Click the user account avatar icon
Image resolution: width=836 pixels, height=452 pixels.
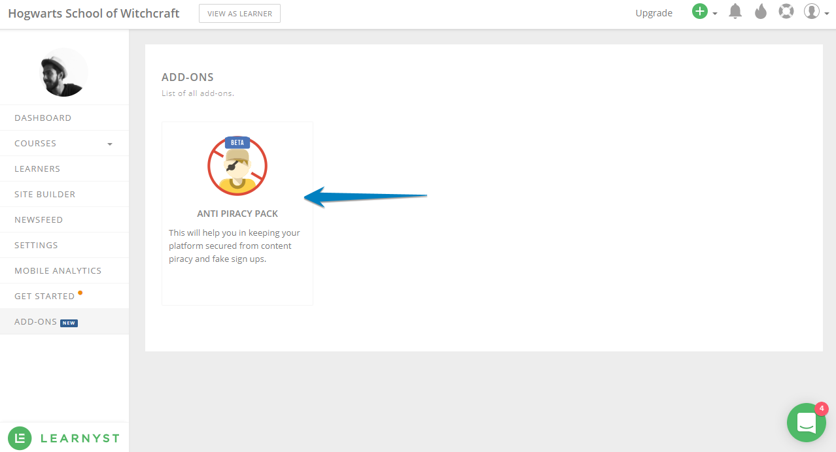[x=812, y=12]
